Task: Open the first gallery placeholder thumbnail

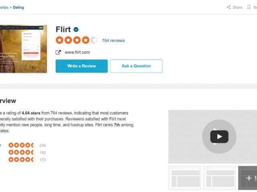Action: 185,178
